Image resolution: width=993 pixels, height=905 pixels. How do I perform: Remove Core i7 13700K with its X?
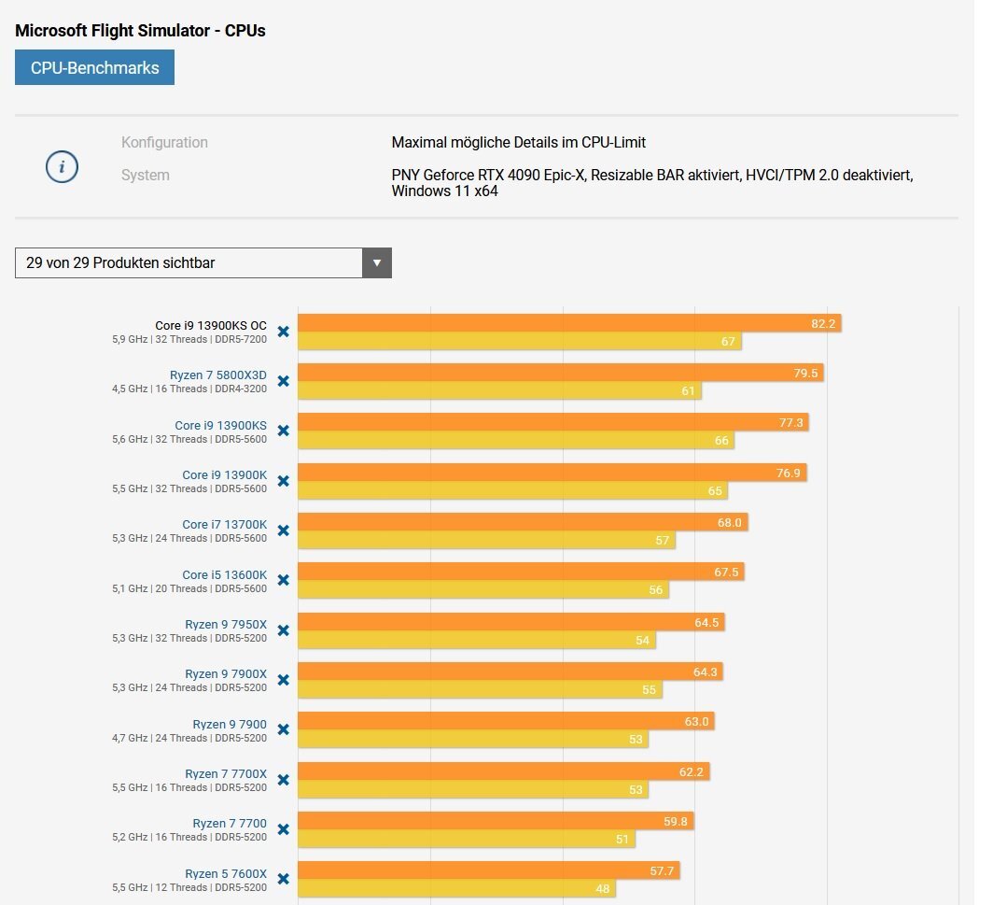coord(284,530)
